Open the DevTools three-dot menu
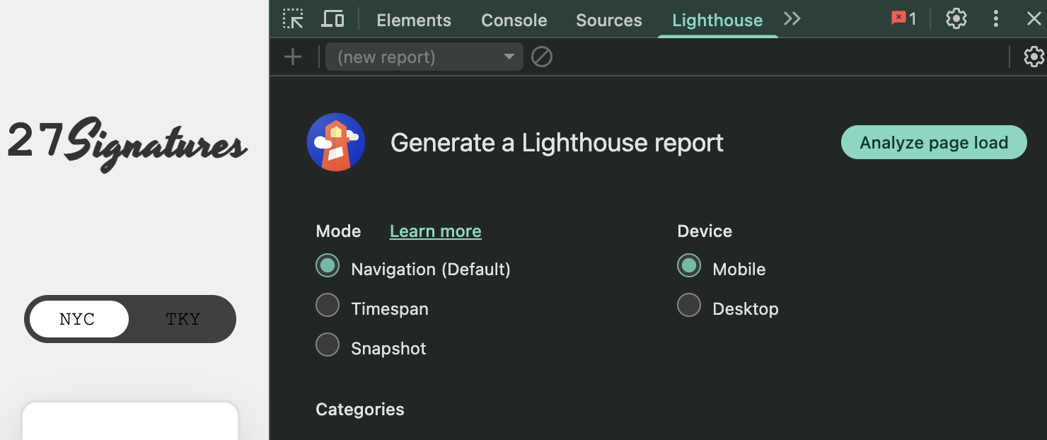1047x440 pixels. [996, 19]
